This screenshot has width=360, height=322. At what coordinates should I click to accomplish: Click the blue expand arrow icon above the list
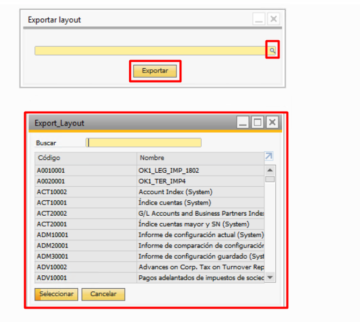[269, 156]
